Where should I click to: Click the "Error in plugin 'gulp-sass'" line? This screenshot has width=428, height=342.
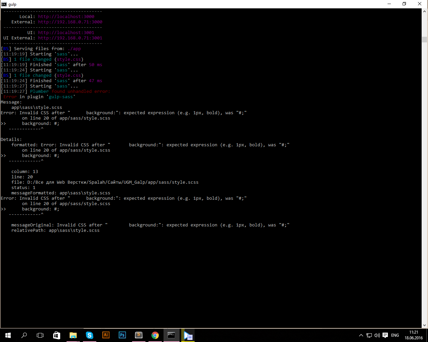point(39,97)
